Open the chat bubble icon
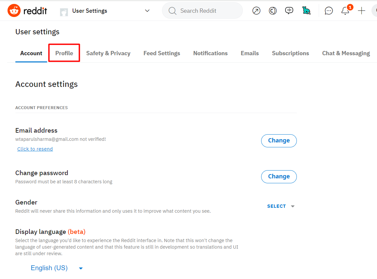The width and height of the screenshot is (377, 279). 329,11
